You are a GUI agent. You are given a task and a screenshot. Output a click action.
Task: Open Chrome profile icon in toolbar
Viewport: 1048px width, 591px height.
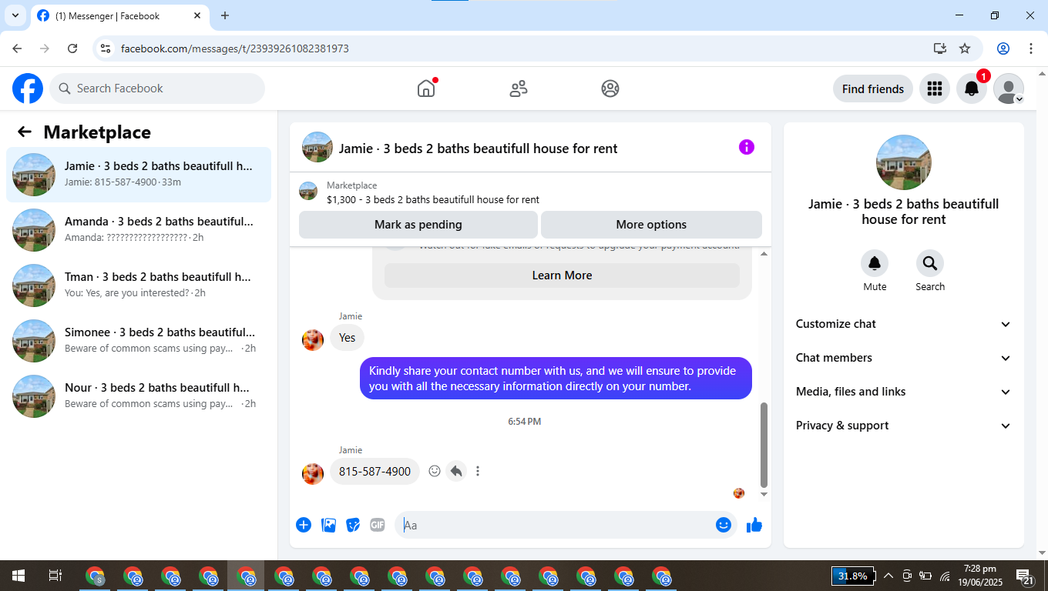(x=1003, y=48)
